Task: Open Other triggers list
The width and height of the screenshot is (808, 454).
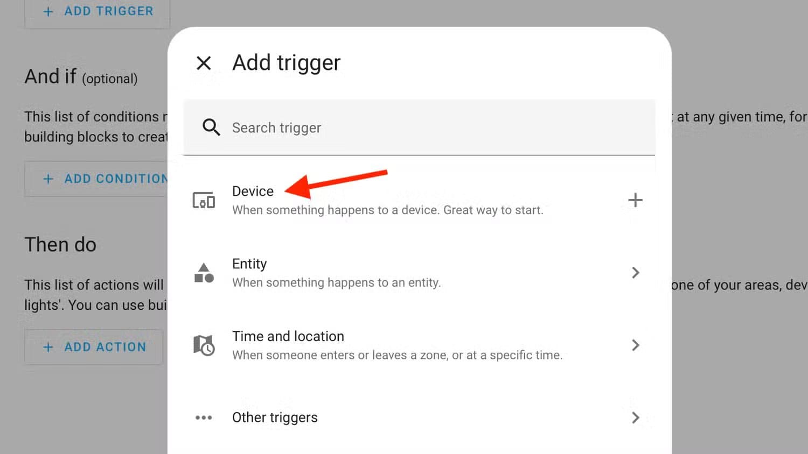Action: [x=419, y=417]
